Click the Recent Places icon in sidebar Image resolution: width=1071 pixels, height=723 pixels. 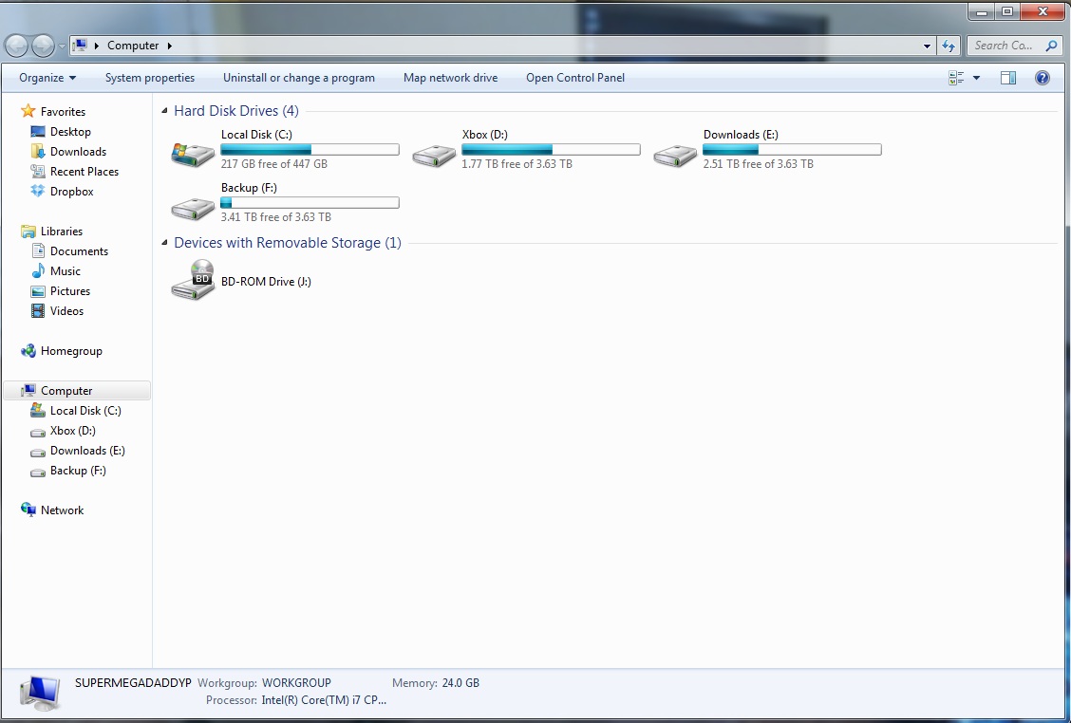(x=38, y=172)
